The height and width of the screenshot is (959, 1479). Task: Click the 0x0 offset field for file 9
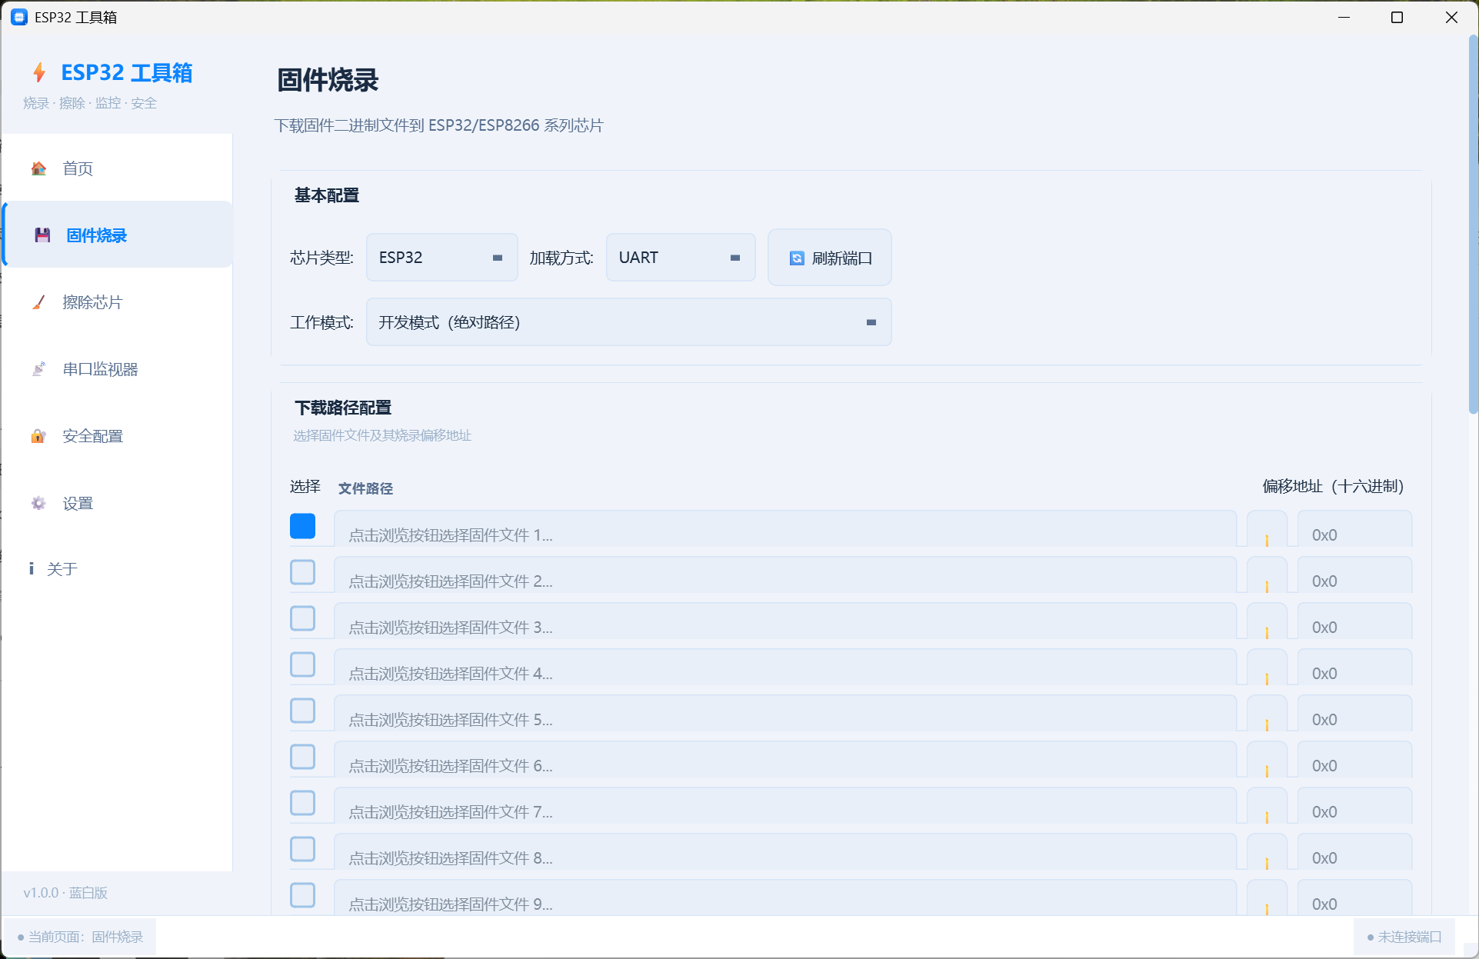click(1354, 897)
